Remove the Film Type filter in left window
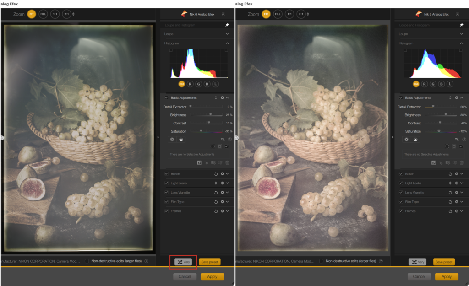469x286 pixels. click(222, 202)
